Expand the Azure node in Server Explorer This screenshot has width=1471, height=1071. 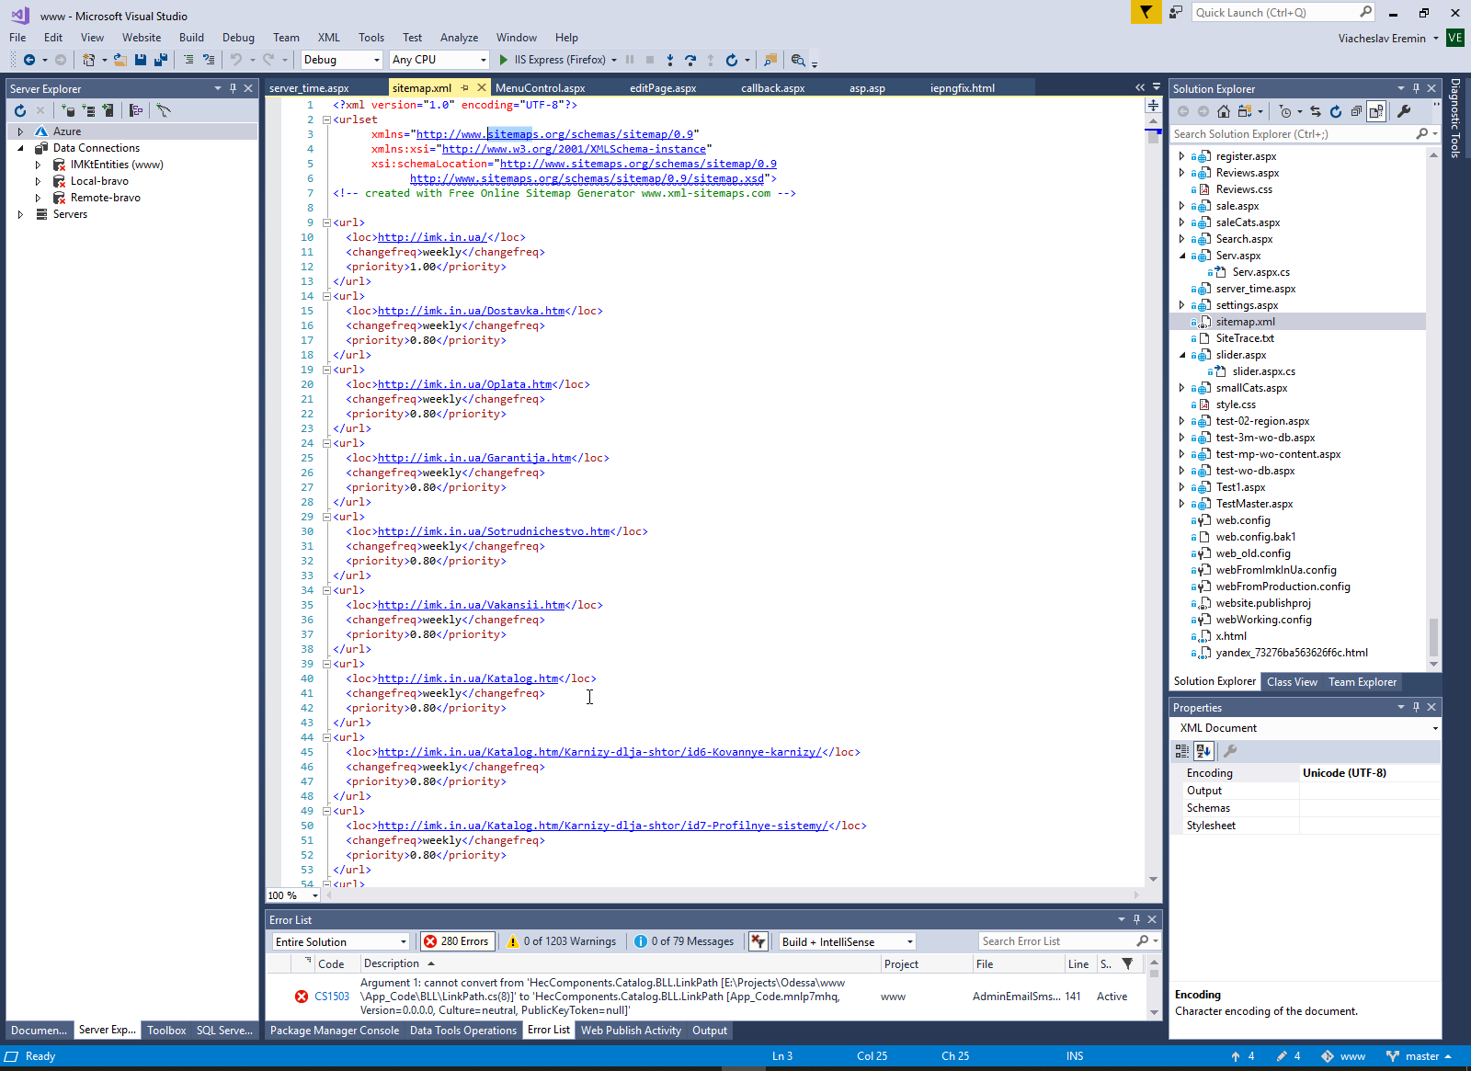coord(20,131)
